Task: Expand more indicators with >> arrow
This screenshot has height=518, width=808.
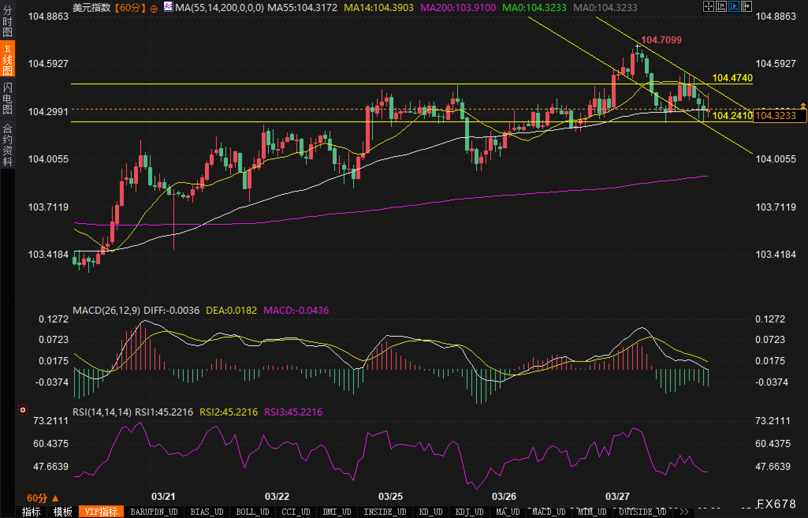Action: click(684, 512)
